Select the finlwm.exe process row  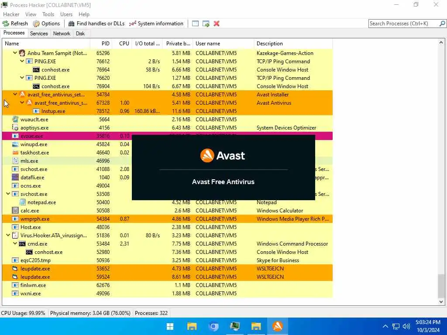pyautogui.click(x=167, y=285)
